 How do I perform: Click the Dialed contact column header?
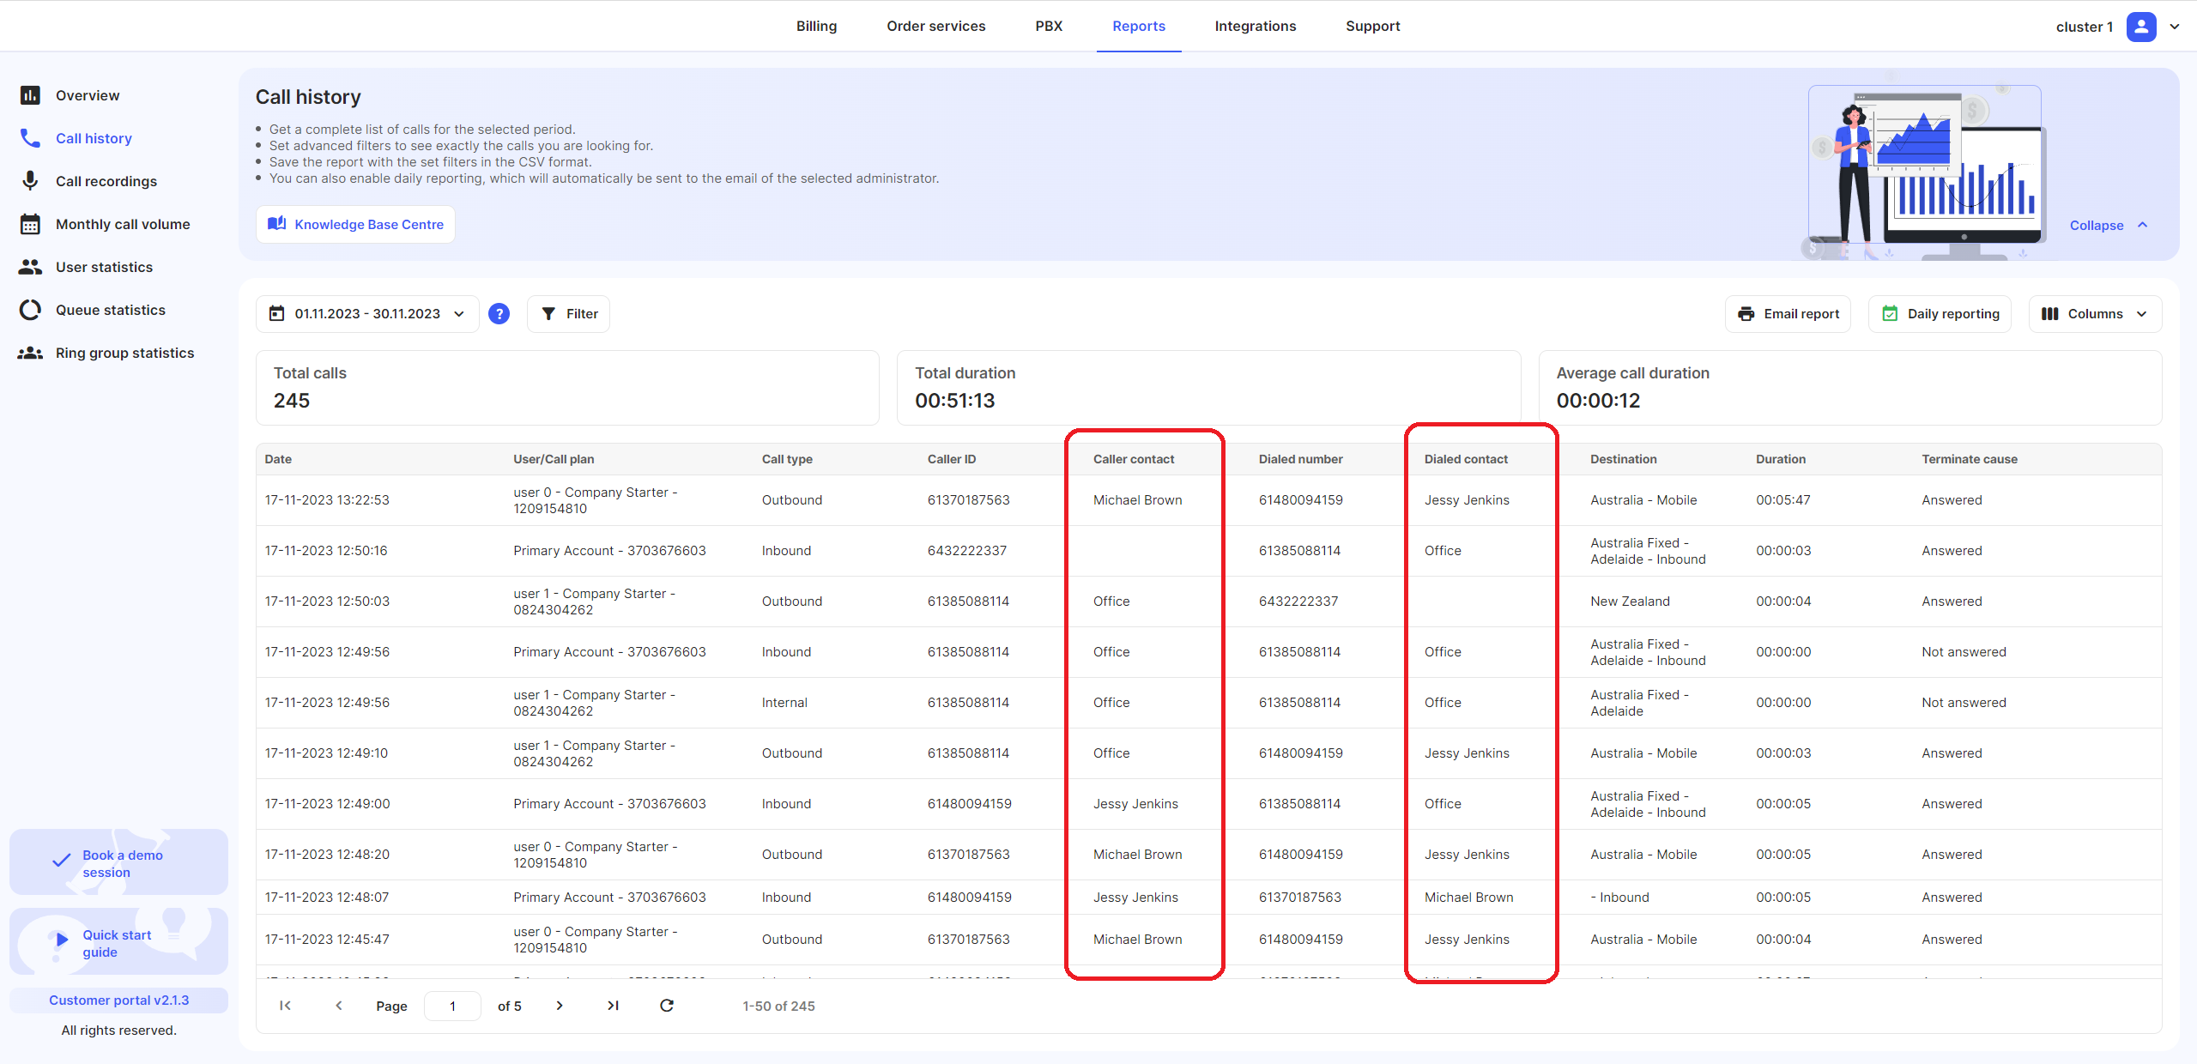(1466, 459)
